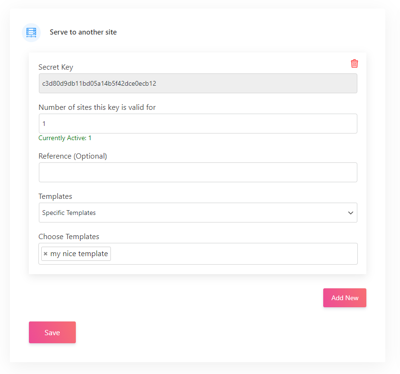The image size is (400, 374).
Task: Click the 'Templates' field label
Action: pos(55,196)
